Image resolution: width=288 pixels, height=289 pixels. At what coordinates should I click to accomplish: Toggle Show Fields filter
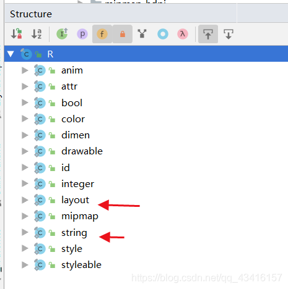pos(102,34)
